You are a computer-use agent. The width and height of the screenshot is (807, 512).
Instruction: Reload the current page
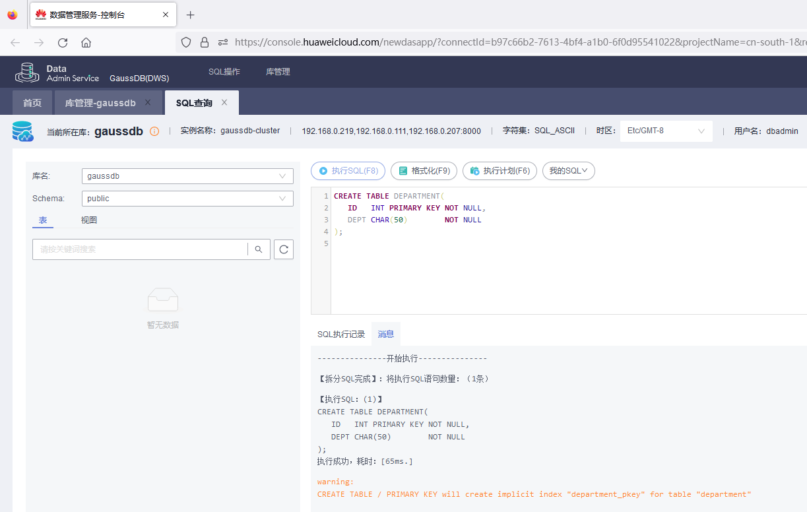click(x=63, y=42)
